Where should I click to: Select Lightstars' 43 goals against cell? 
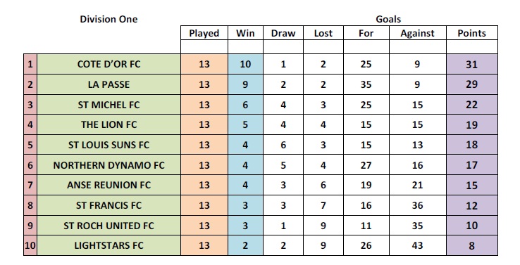click(418, 245)
